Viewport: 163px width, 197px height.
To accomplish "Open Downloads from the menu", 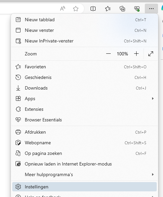I will [x=84, y=88].
